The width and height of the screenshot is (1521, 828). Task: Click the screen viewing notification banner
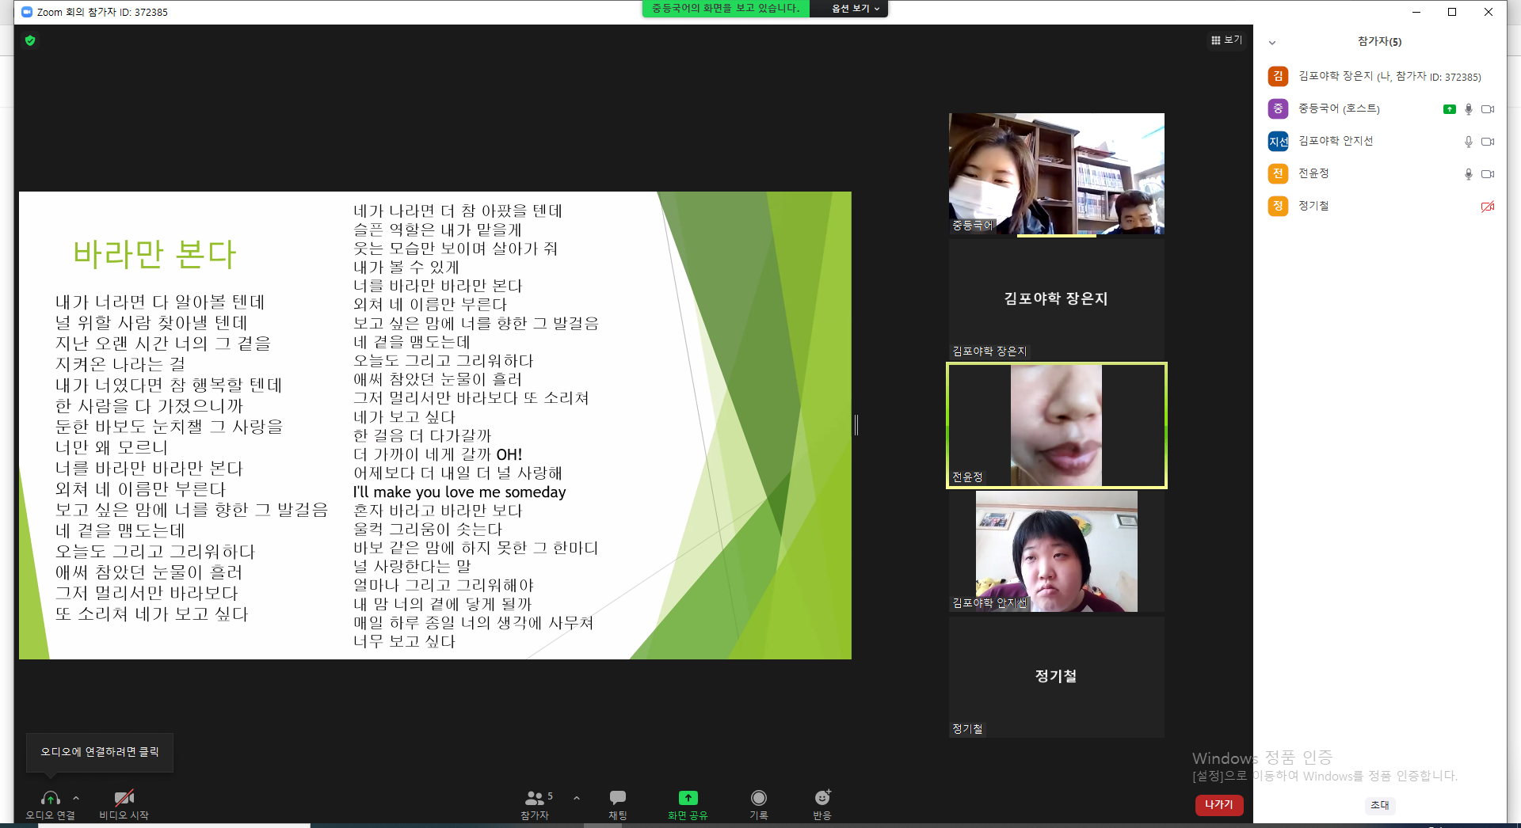726,9
